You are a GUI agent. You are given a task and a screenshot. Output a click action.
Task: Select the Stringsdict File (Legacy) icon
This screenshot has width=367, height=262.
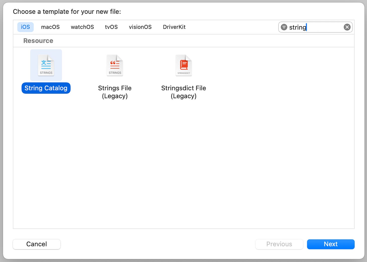pos(183,65)
